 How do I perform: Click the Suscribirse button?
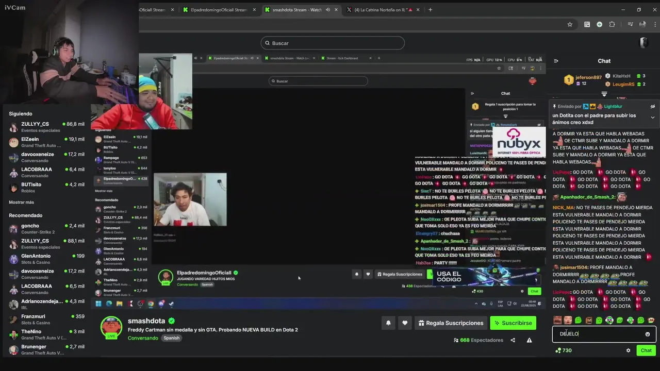(x=513, y=323)
